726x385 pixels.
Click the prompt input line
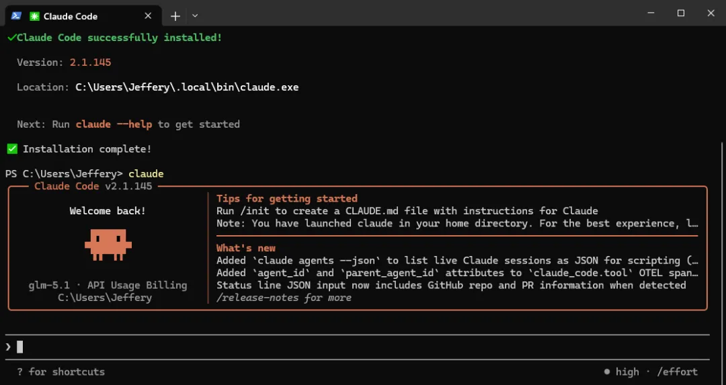pos(357,347)
